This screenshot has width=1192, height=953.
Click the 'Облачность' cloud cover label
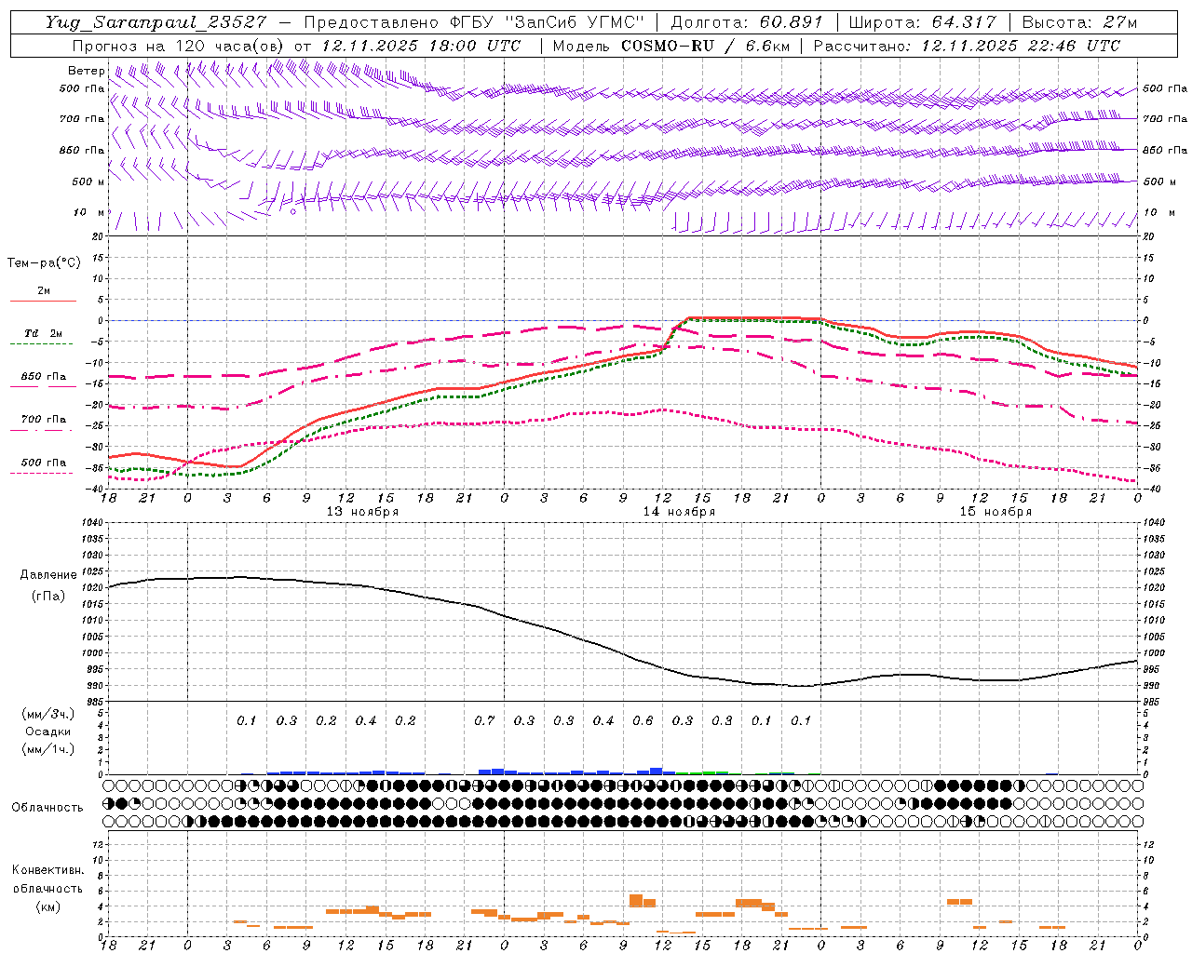[x=47, y=808]
